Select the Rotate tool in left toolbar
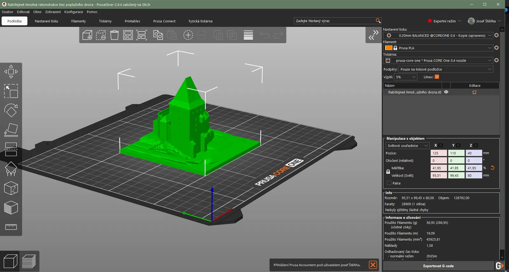 pos(11,111)
